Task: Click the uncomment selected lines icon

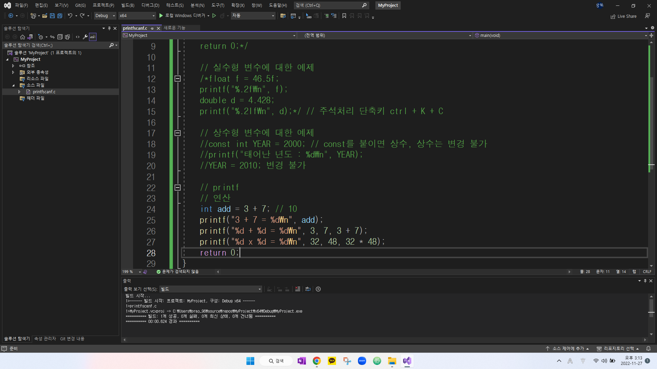Action: (334, 16)
